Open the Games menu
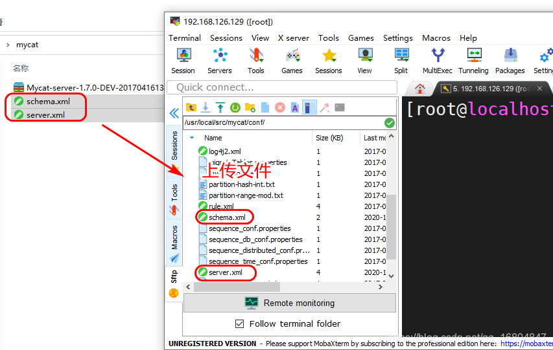 (x=361, y=38)
